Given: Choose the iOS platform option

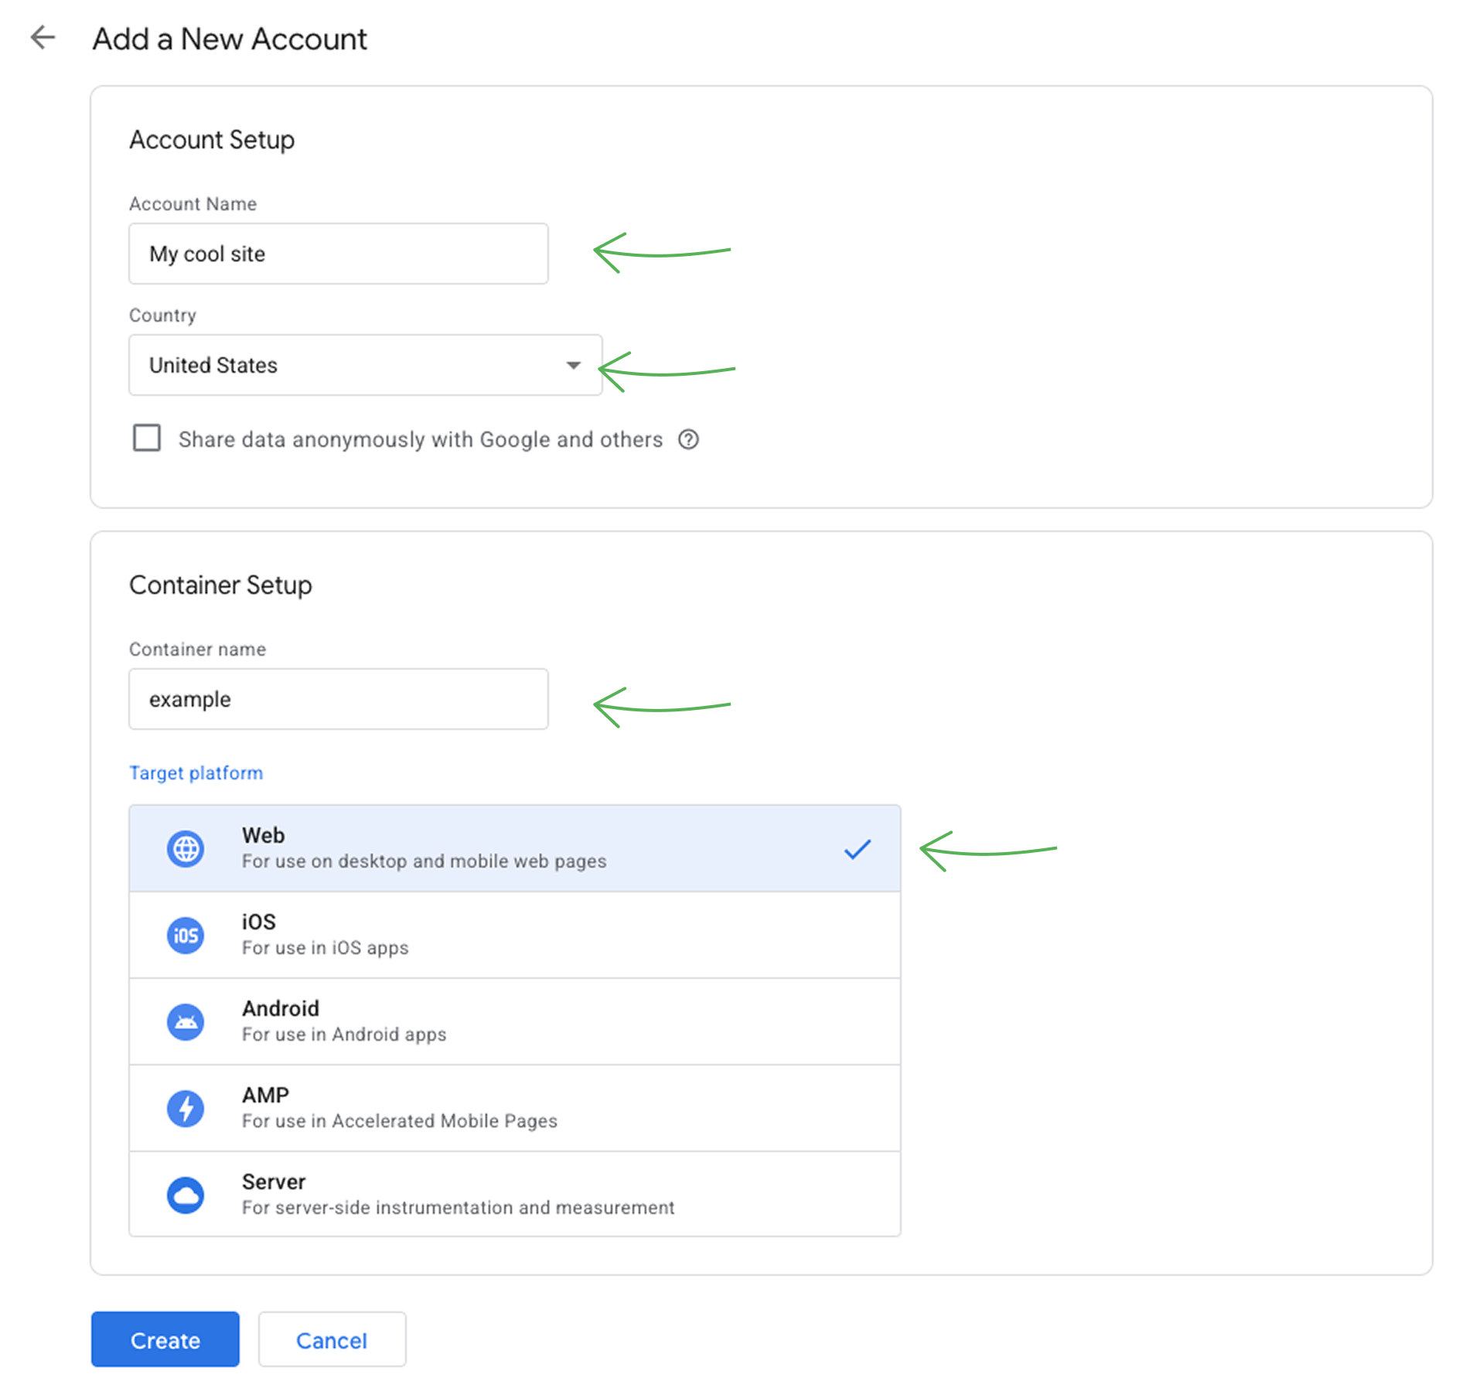Looking at the screenshot, I should [514, 935].
